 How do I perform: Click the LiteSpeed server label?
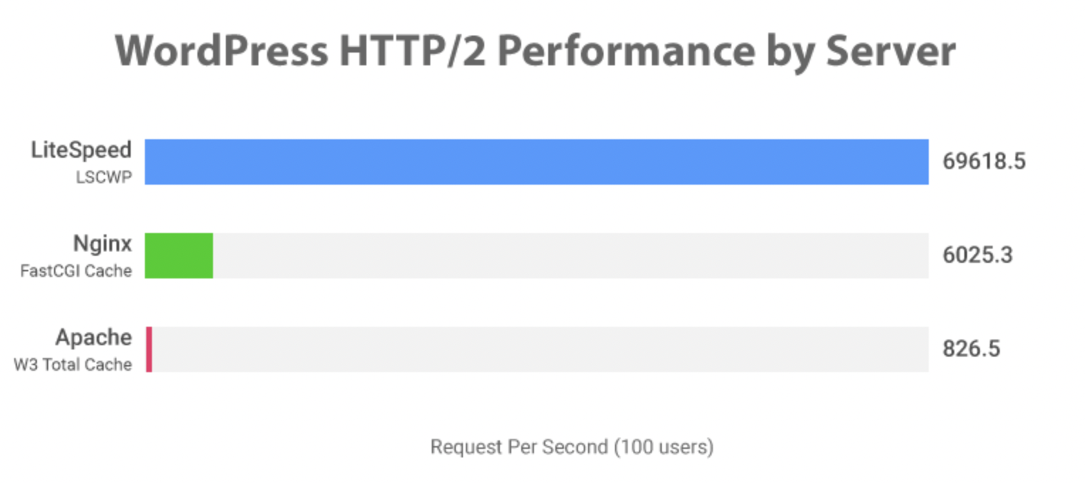[x=81, y=151]
